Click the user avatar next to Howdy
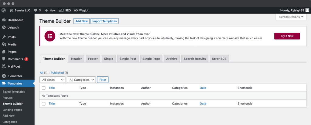This screenshot has height=125, width=311. pyautogui.click(x=307, y=10)
